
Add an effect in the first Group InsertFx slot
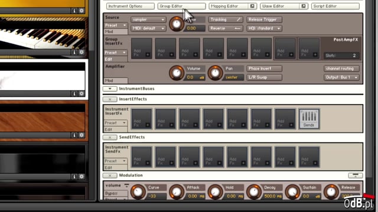coord(142,48)
